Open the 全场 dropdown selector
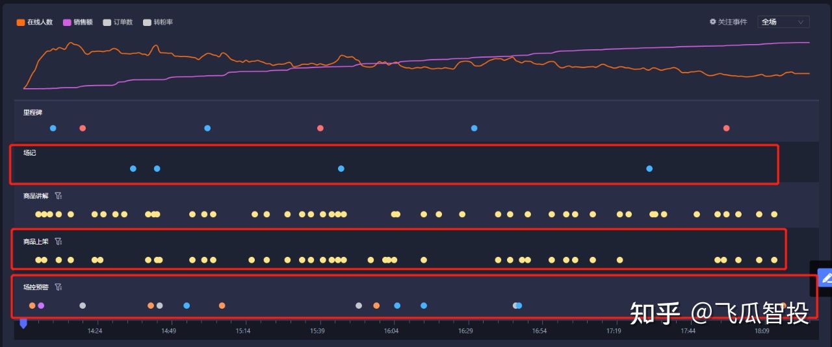Image resolution: width=832 pixels, height=347 pixels. [783, 22]
